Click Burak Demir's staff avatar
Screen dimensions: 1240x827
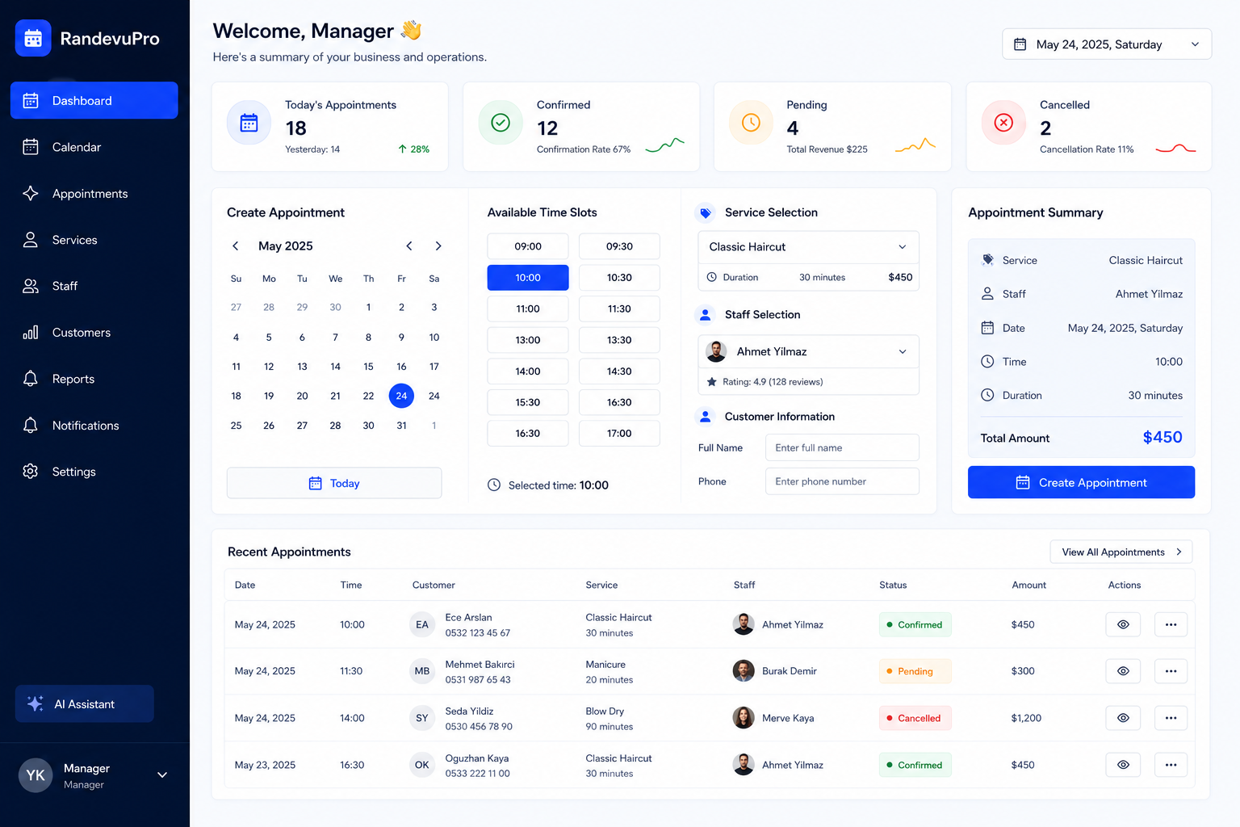(744, 671)
